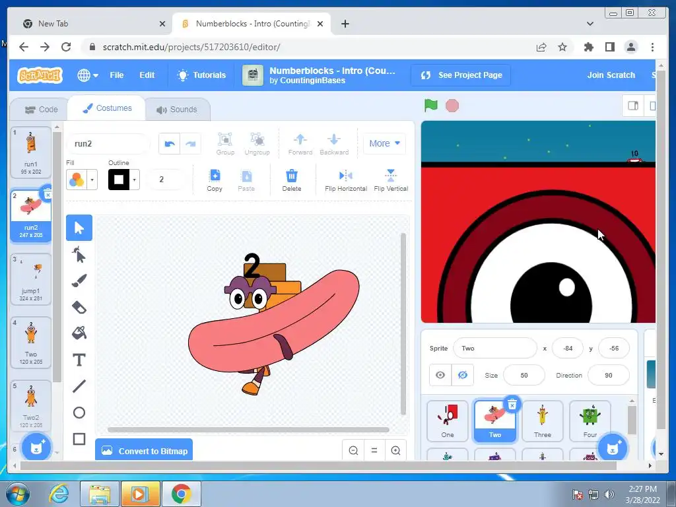Click the green flag to run

(430, 105)
